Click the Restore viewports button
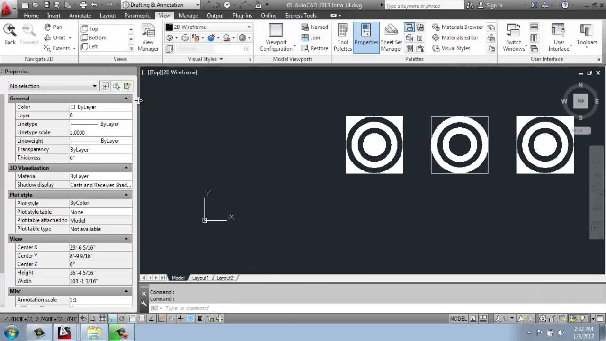The width and height of the screenshot is (606, 341). pos(315,48)
